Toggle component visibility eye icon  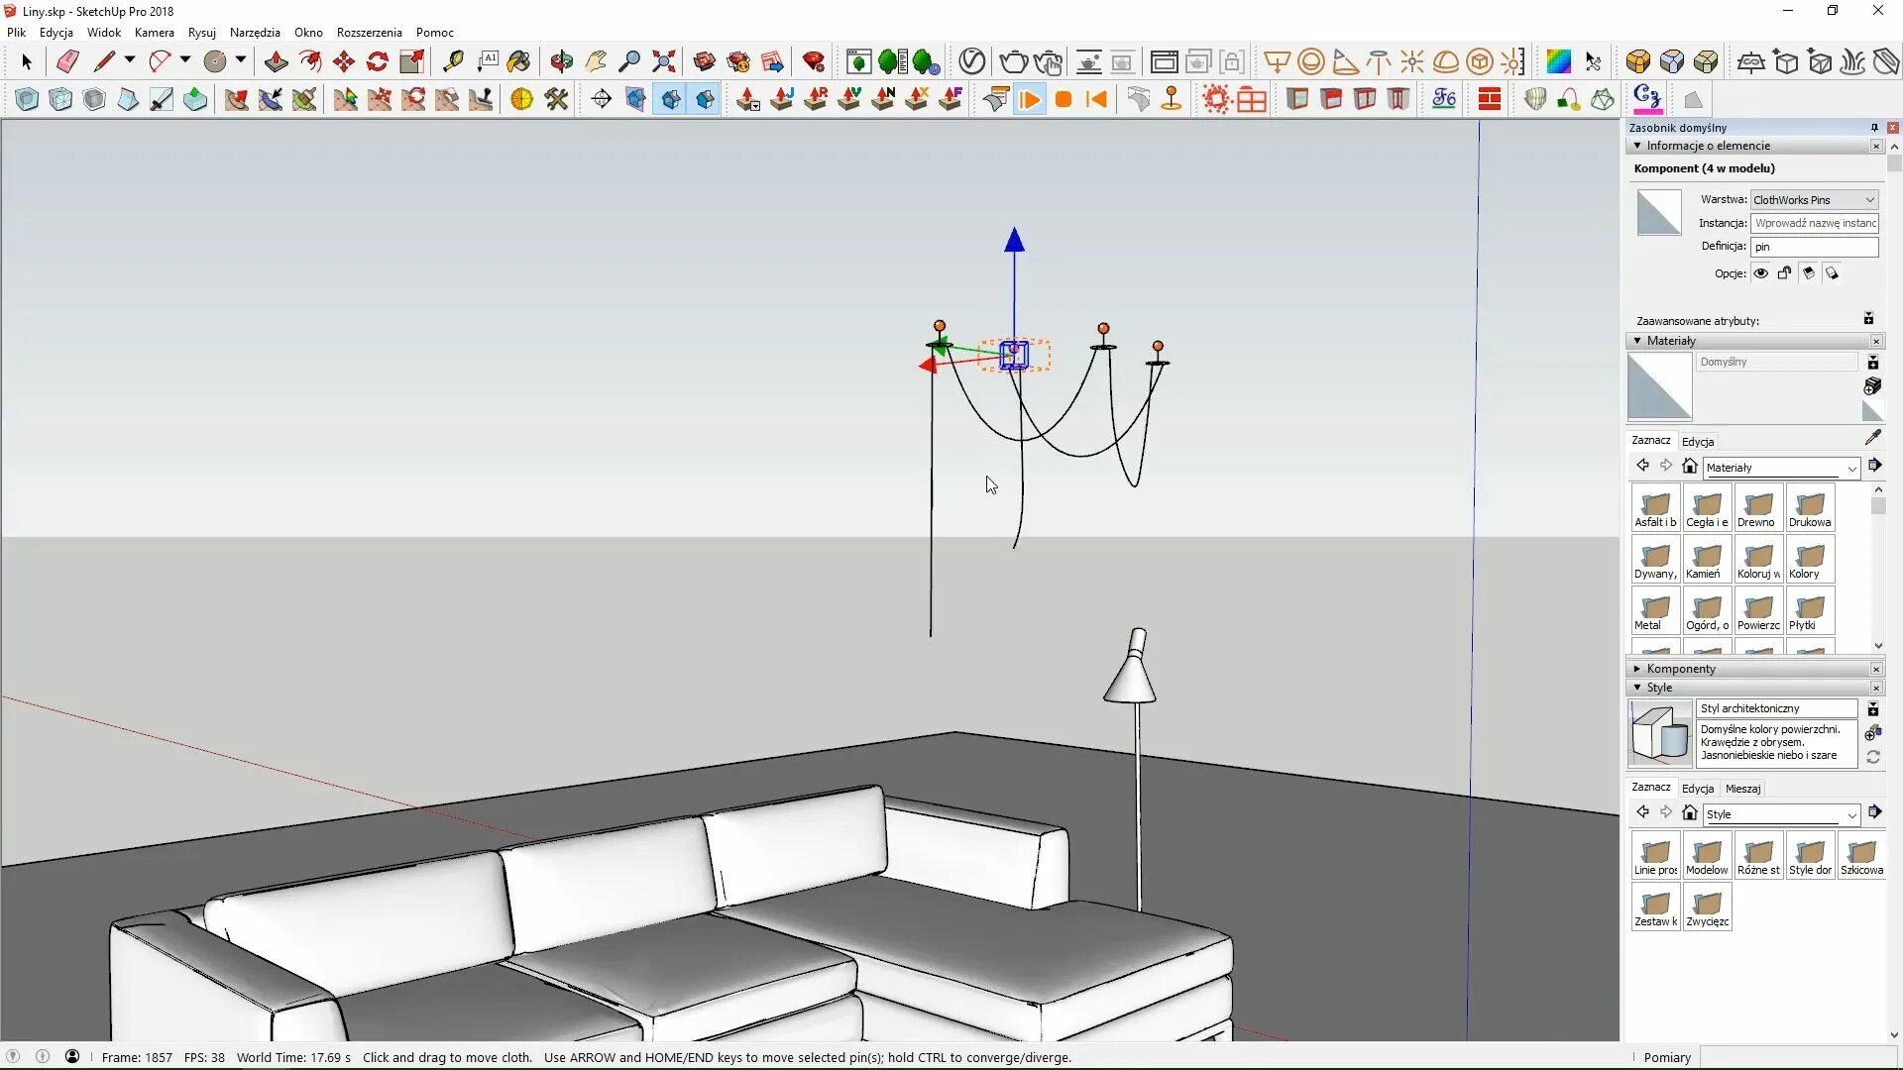point(1761,273)
